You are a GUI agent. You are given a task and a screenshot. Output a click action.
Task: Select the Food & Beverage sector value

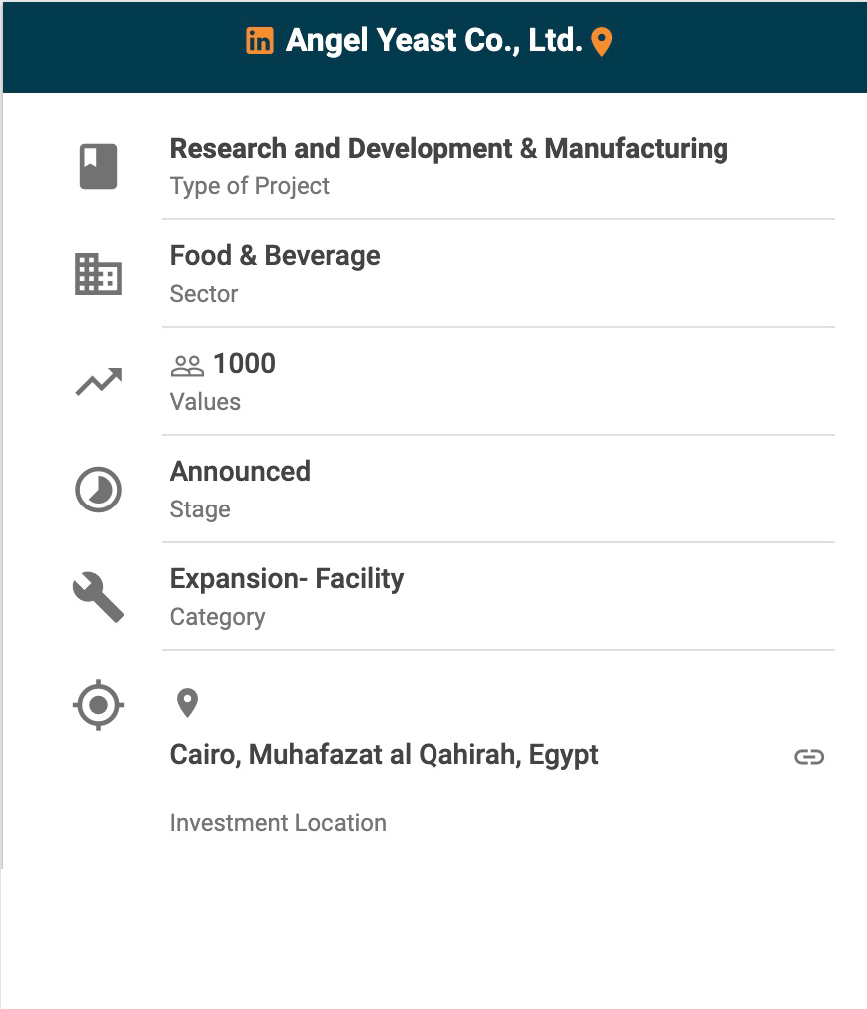pyautogui.click(x=275, y=256)
